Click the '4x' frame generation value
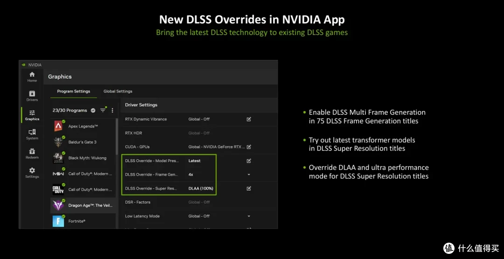The height and width of the screenshot is (259, 504). pos(190,175)
